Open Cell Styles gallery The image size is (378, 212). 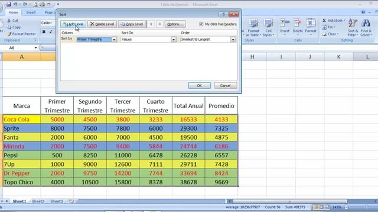[x=268, y=28]
